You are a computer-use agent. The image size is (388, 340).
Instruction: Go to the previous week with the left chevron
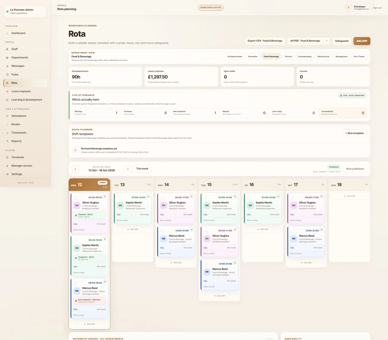(75, 169)
